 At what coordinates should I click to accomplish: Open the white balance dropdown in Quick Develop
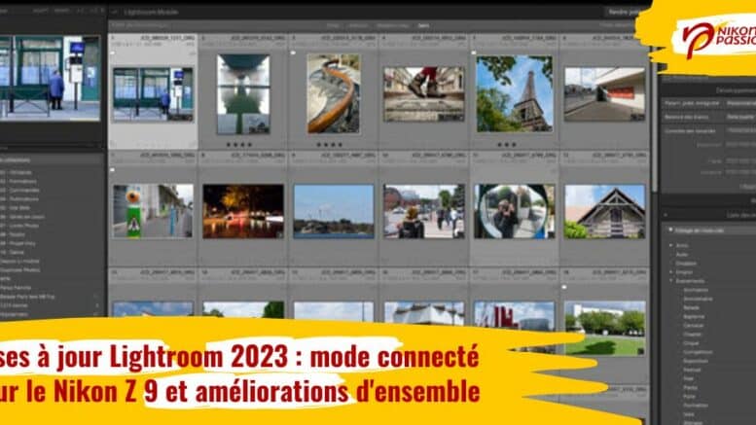click(741, 117)
